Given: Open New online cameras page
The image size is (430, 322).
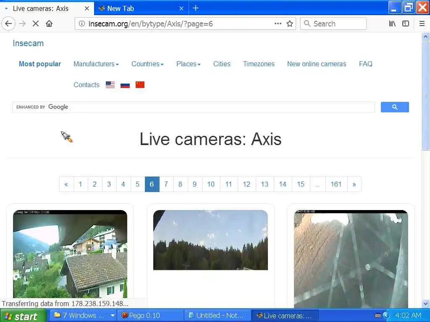Looking at the screenshot, I should (x=317, y=64).
